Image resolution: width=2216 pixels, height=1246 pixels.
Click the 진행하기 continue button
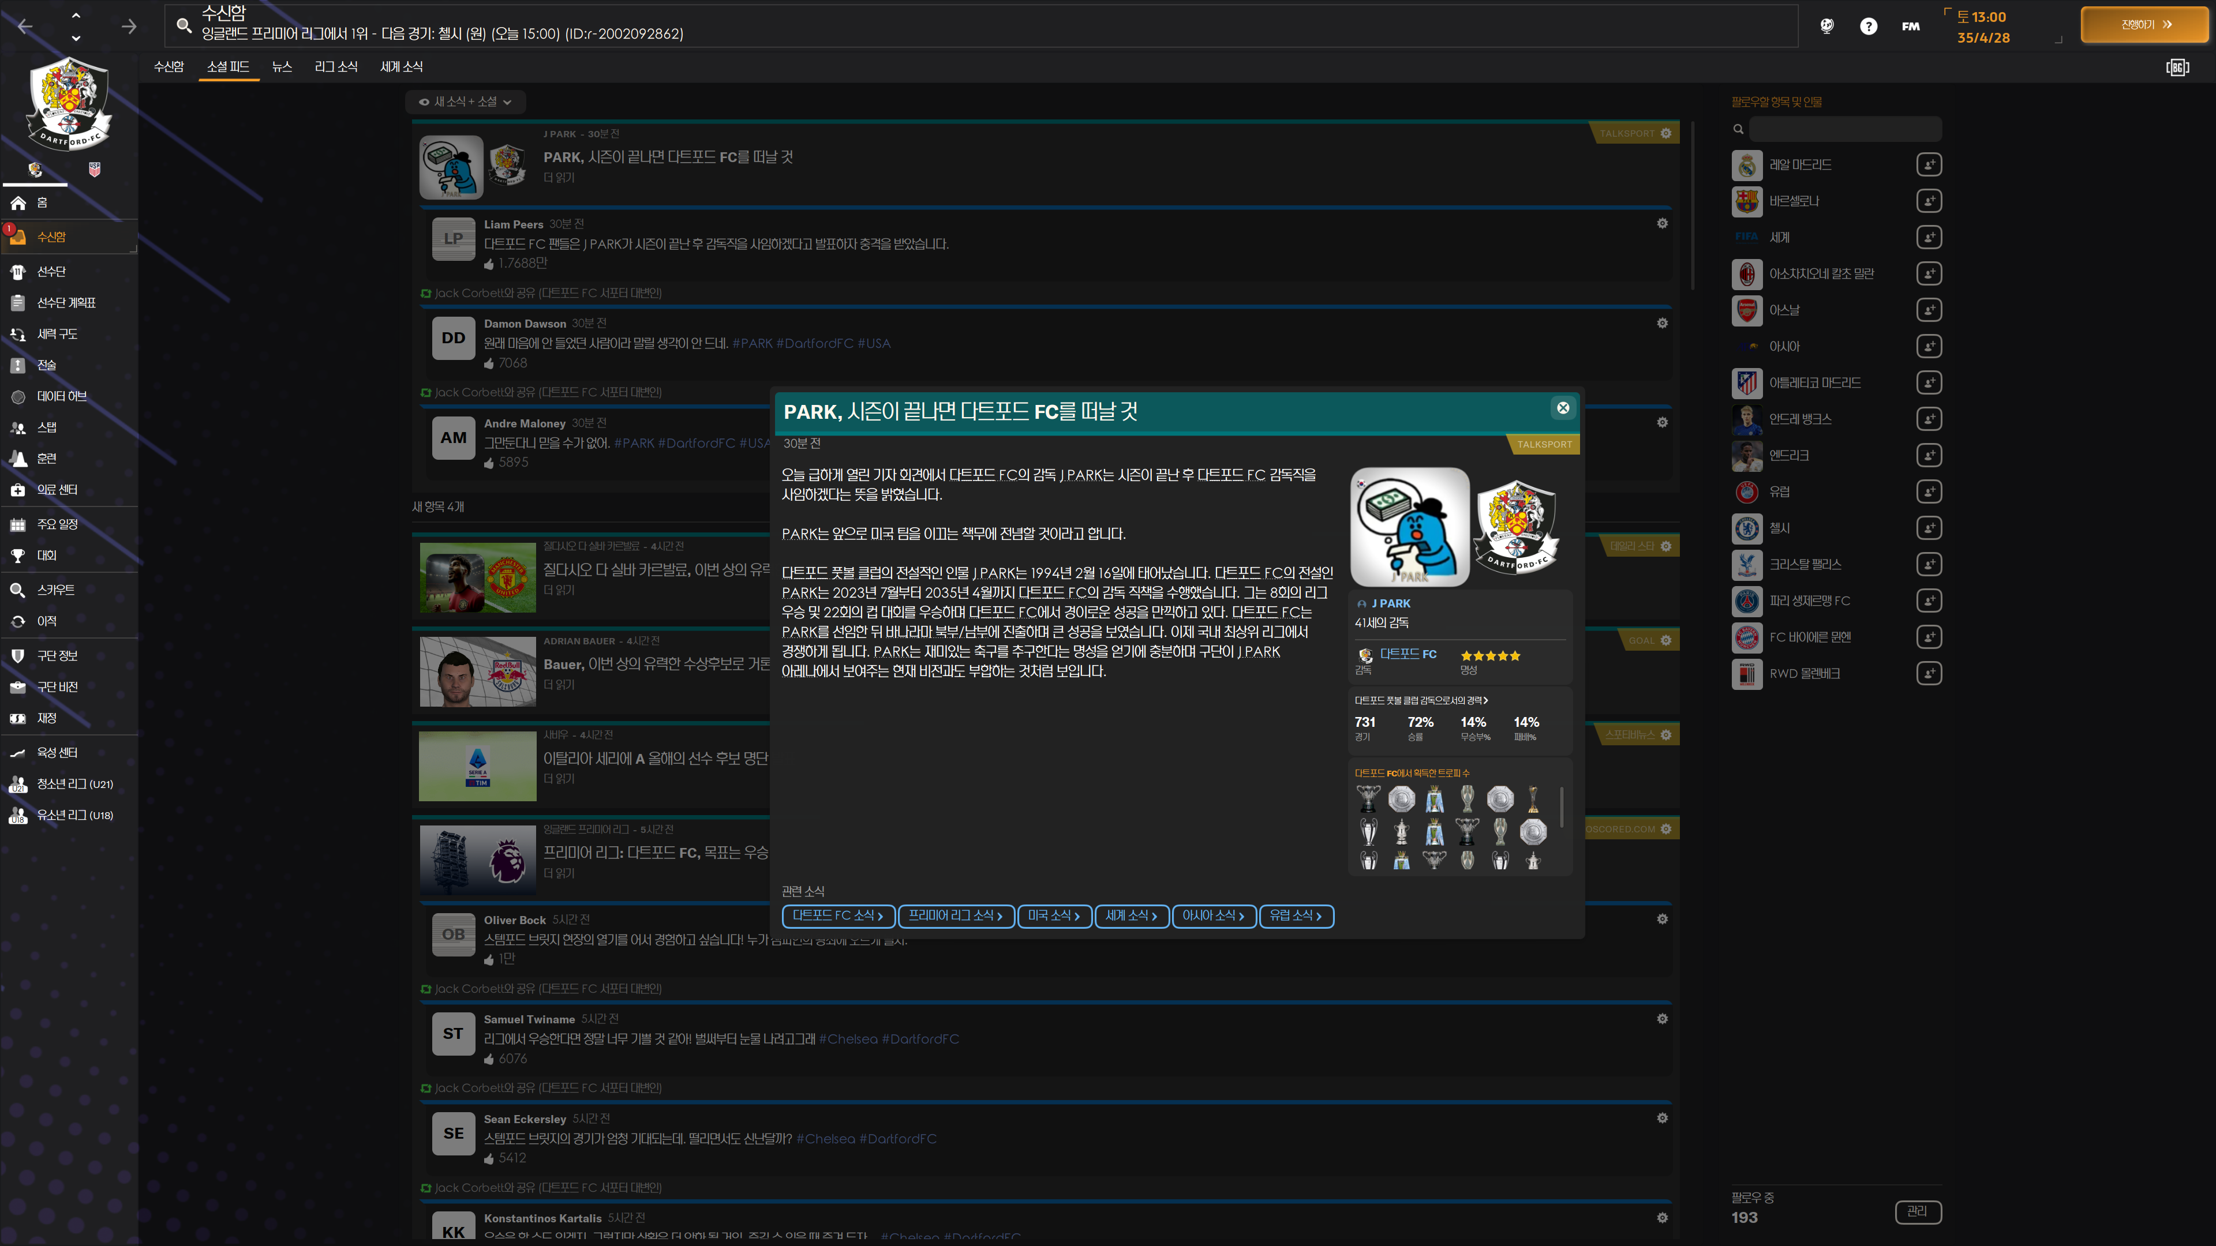pyautogui.click(x=2144, y=25)
